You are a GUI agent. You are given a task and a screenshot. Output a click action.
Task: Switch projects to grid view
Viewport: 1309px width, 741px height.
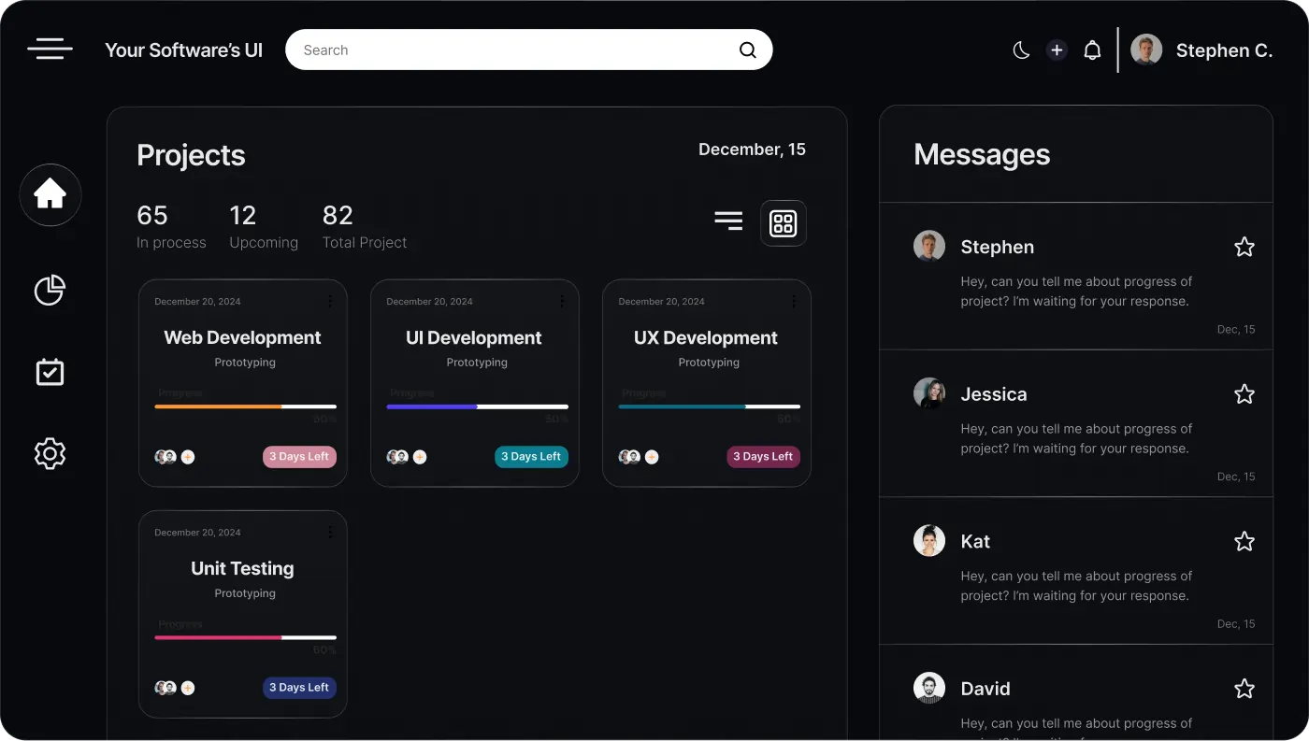point(783,222)
